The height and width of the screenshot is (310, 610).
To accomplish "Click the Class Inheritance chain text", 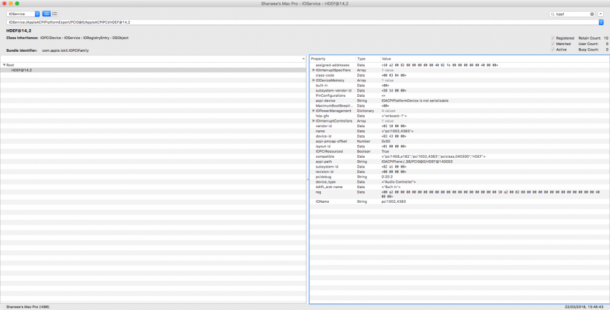I will tap(84, 38).
